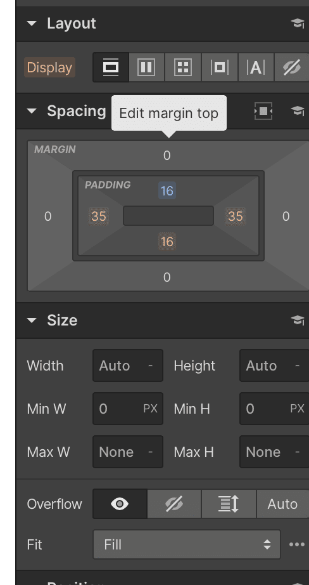309x585 pixels.
Task: Set overflow to scroll
Action: (229, 504)
